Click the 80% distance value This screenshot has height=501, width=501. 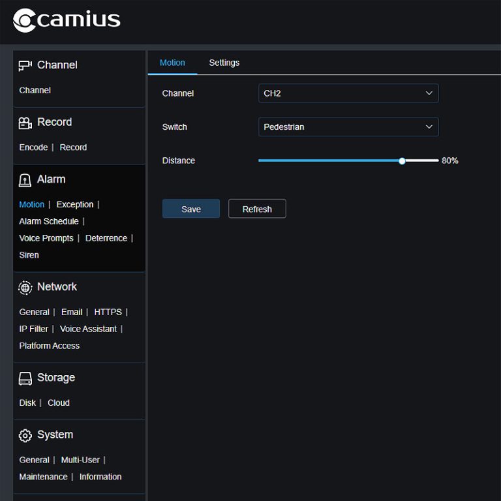click(450, 160)
